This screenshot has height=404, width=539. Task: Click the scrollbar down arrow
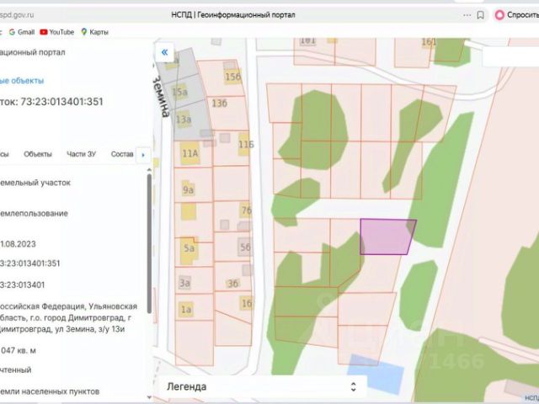tap(149, 397)
